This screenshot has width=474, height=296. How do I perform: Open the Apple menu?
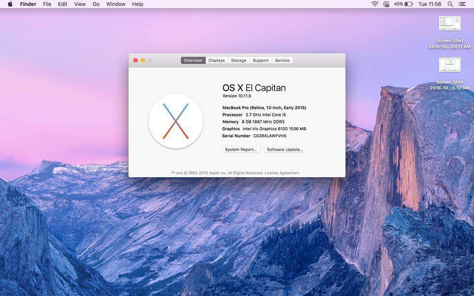click(x=10, y=4)
